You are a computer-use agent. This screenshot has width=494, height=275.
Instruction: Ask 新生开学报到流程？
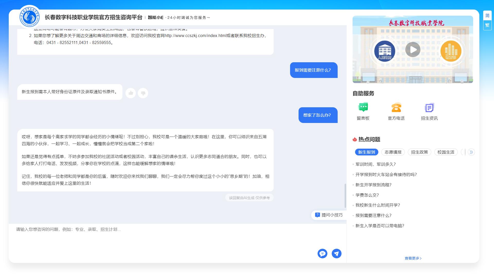(373, 185)
